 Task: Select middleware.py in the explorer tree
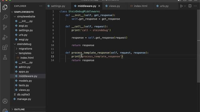click(x=28, y=76)
